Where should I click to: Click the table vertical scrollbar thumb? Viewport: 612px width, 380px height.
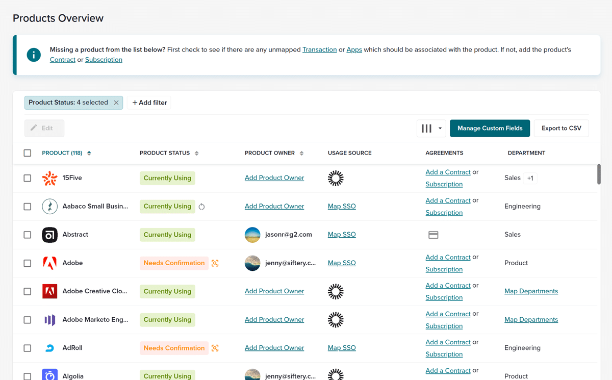[x=599, y=174]
